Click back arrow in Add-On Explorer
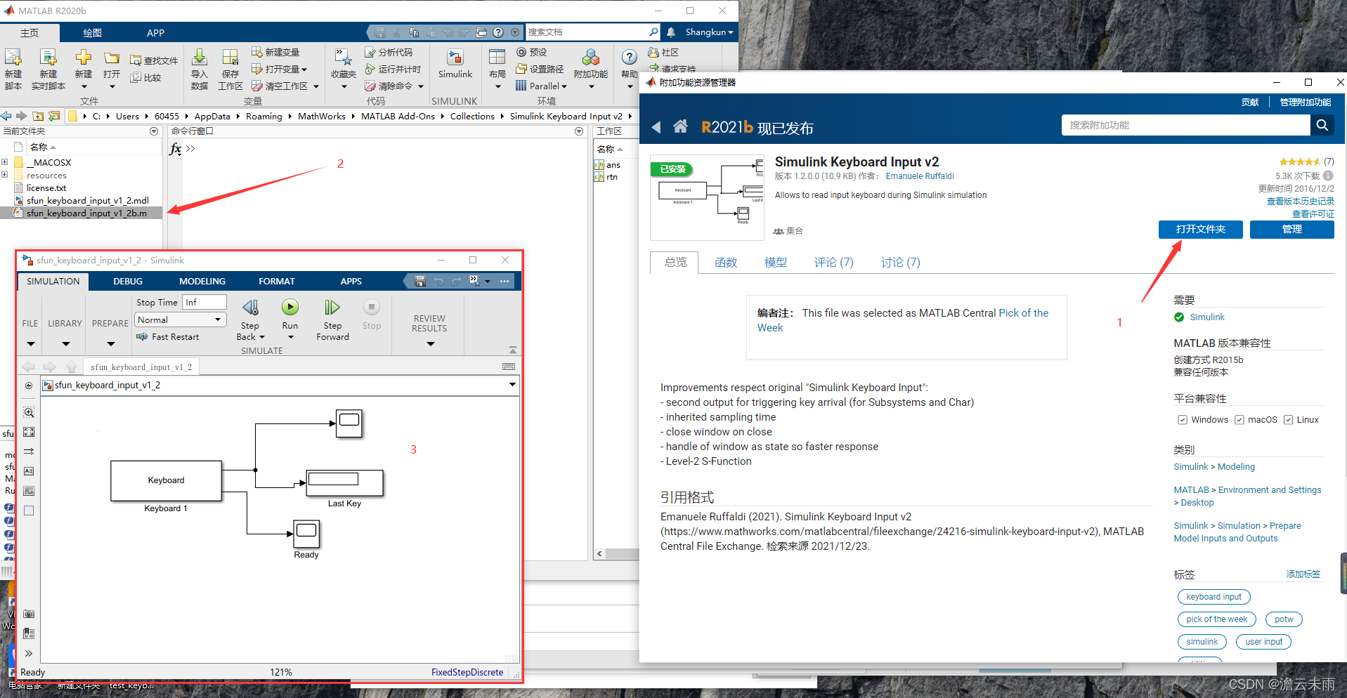 point(656,127)
